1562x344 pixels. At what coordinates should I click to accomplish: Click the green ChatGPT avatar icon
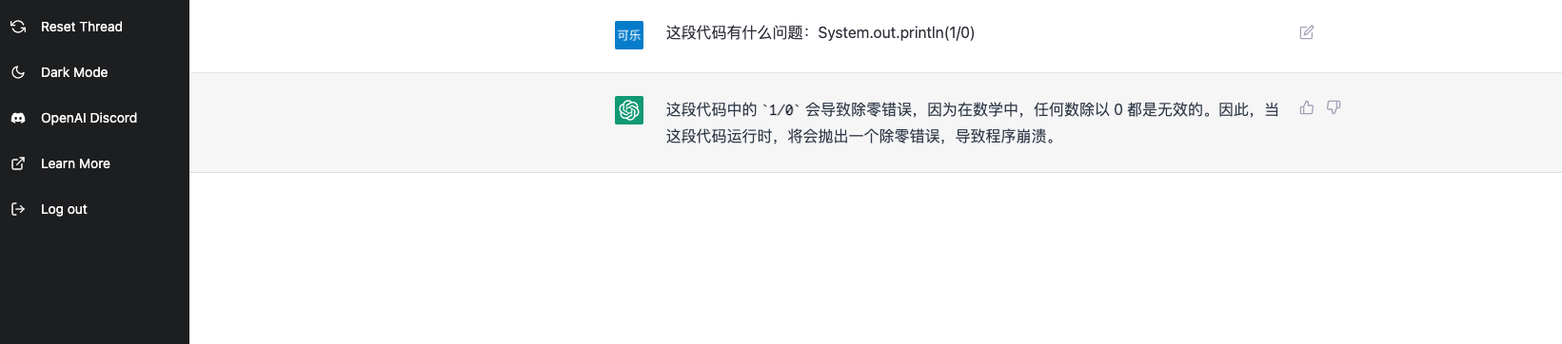coord(629,110)
